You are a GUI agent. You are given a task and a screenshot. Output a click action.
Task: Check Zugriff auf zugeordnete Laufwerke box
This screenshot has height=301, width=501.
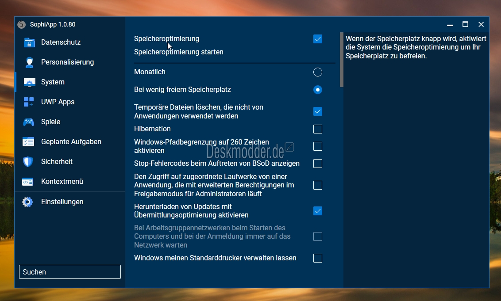pos(318,185)
